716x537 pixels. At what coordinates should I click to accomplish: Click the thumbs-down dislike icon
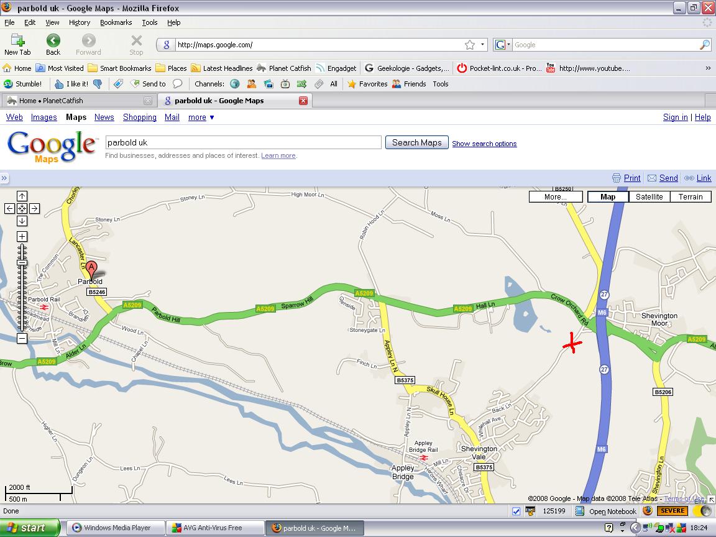click(97, 84)
